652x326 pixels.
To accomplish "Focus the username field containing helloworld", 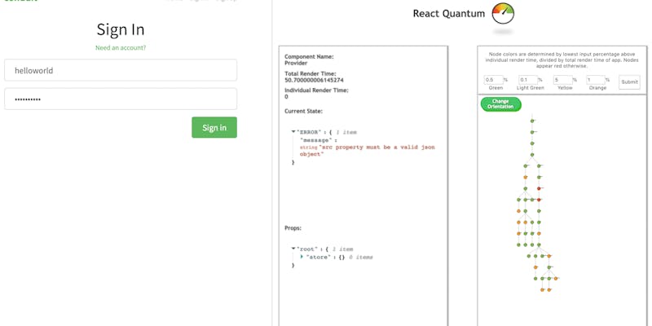I will click(121, 70).
